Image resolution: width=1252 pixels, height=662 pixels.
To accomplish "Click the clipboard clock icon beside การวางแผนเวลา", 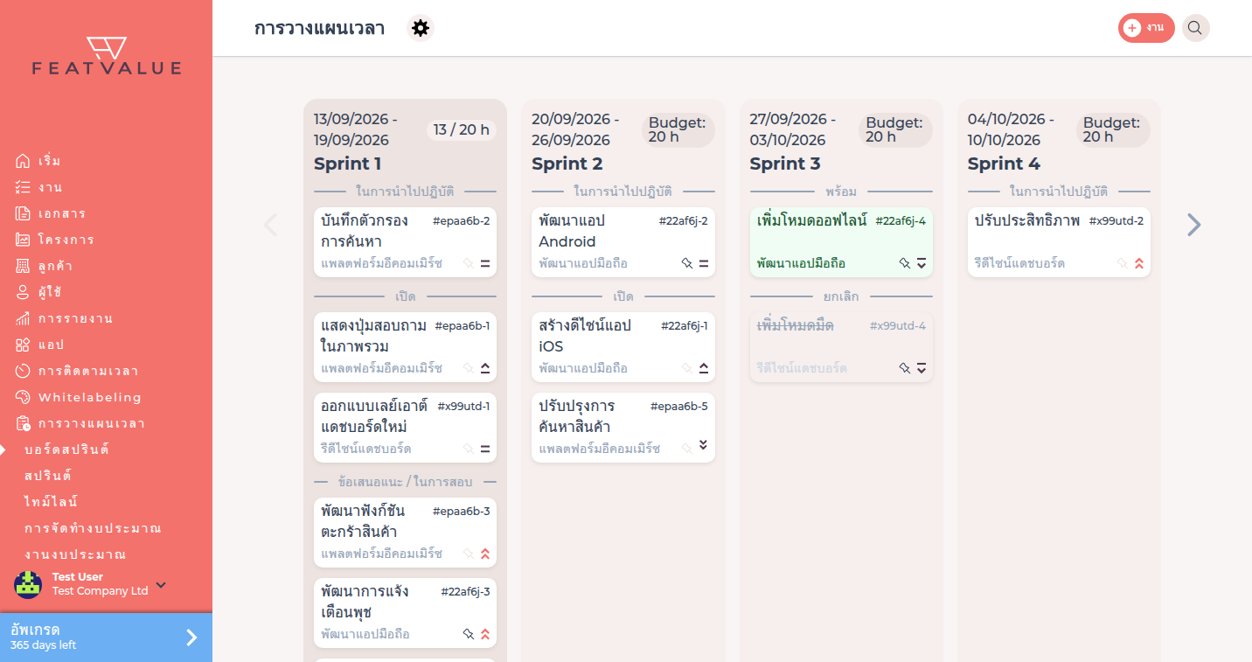I will click(x=23, y=423).
